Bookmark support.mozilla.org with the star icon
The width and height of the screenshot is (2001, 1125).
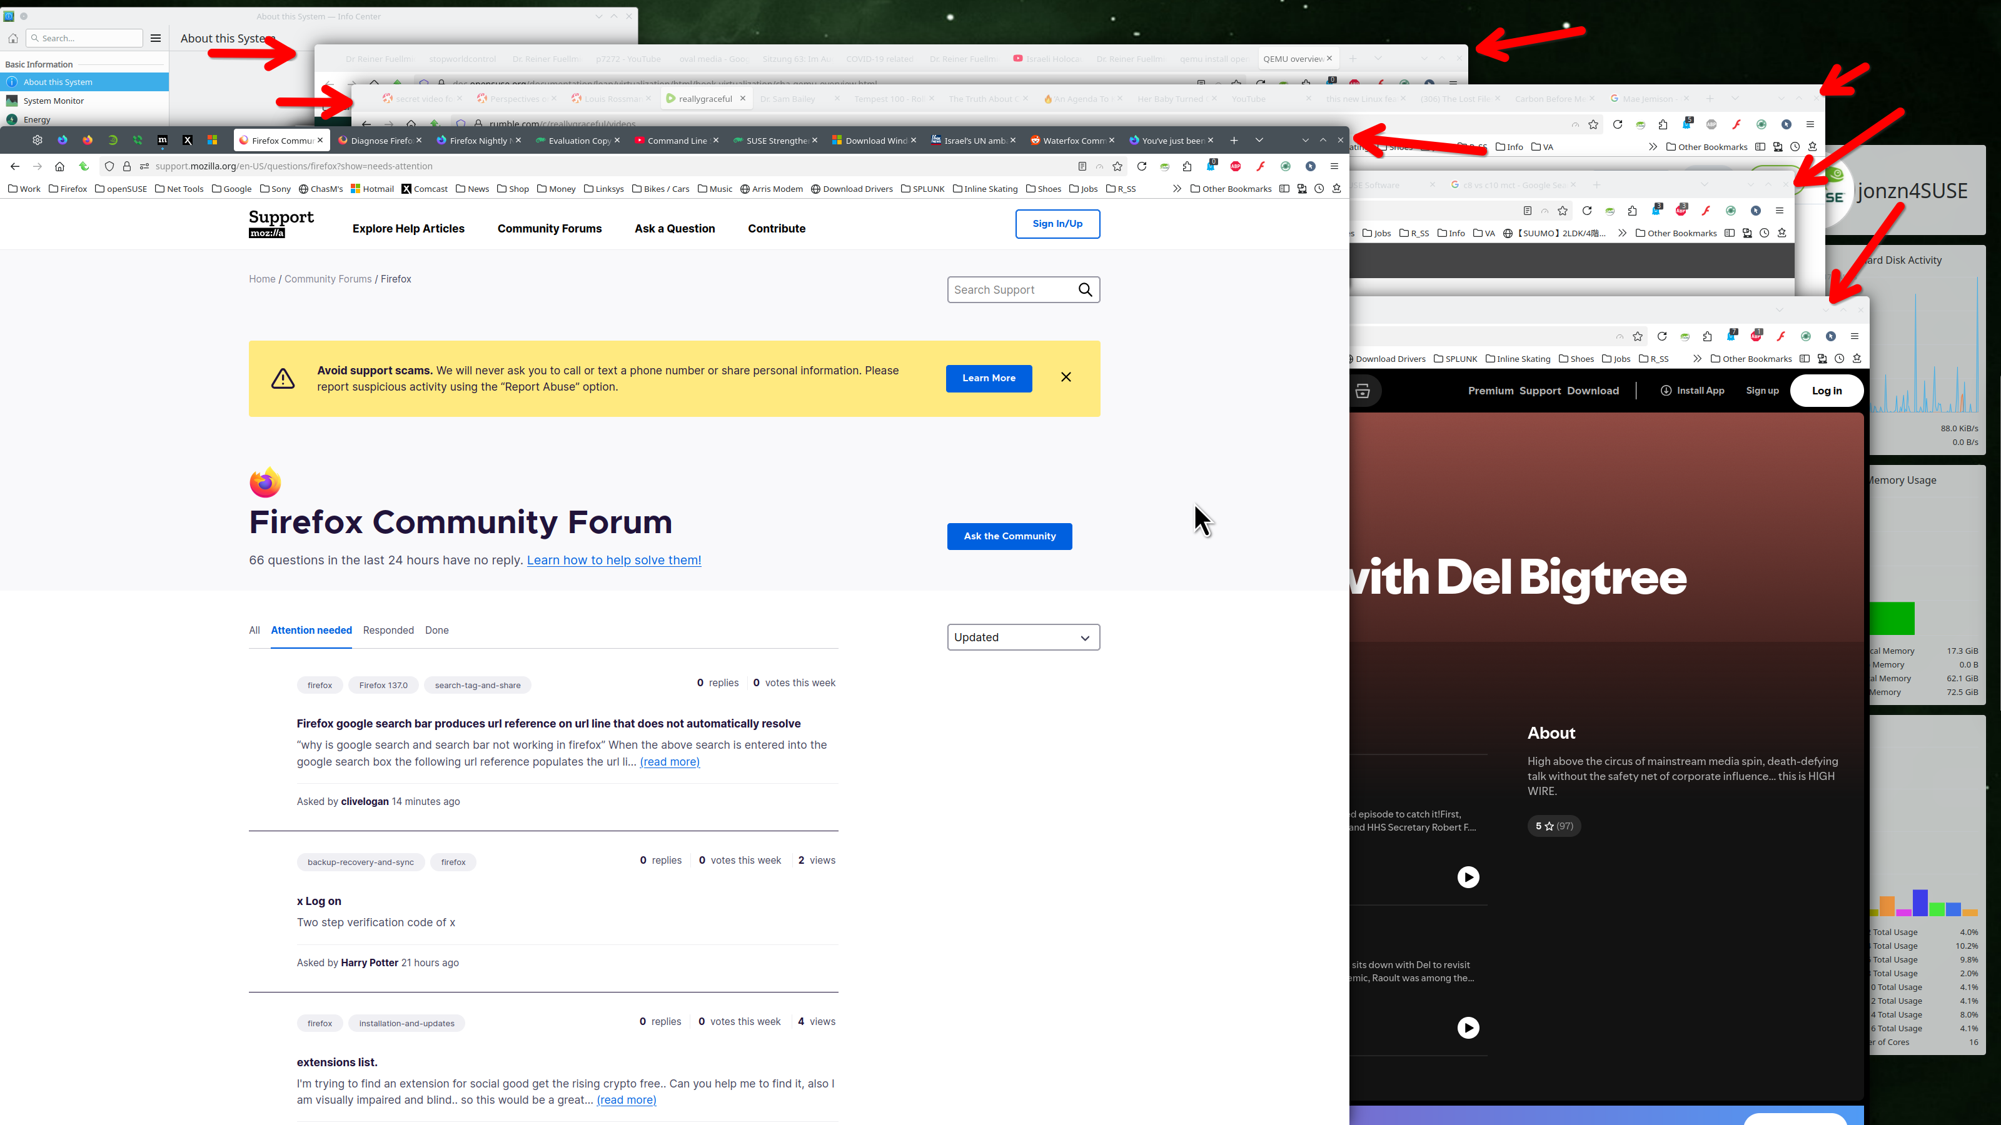coord(1117,166)
